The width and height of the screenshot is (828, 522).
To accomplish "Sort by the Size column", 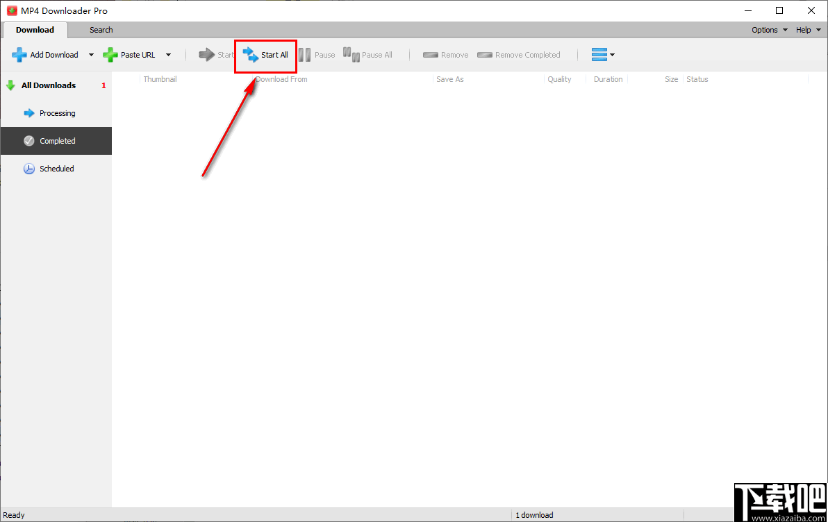I will coord(671,79).
